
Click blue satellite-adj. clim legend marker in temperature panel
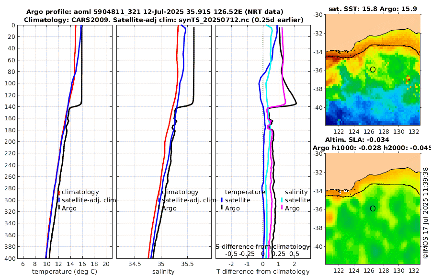59,200
